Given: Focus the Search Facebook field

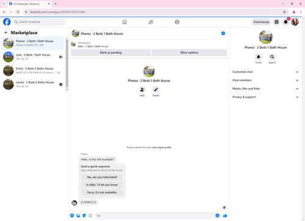Looking at the screenshot, I should 39,22.
